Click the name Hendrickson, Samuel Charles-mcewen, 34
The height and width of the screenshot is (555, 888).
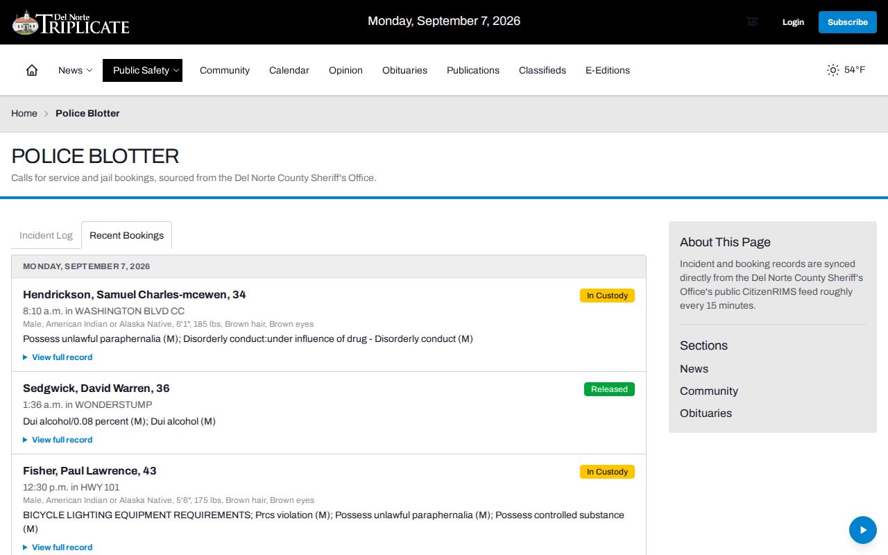135,295
